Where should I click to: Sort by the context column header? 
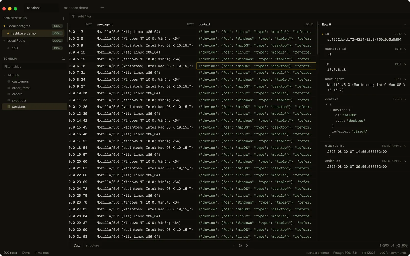[256, 24]
